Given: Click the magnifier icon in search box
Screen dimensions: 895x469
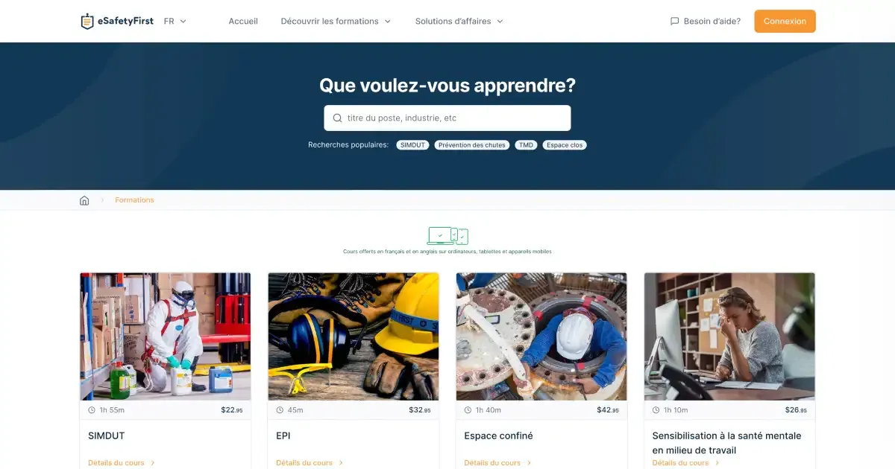Looking at the screenshot, I should (x=338, y=118).
